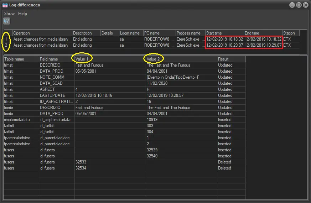Maximize the Log differences window
The image size is (311, 203).
[299, 5]
